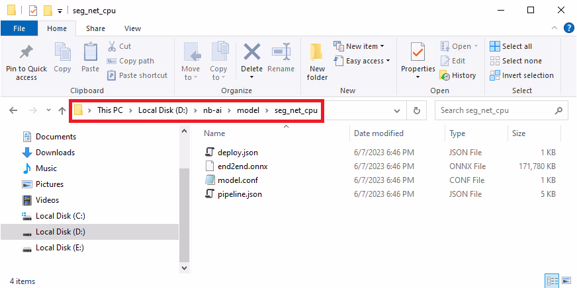Screen dimensions: 577x288
Task: Click This PC in the address path
Action: coord(110,110)
